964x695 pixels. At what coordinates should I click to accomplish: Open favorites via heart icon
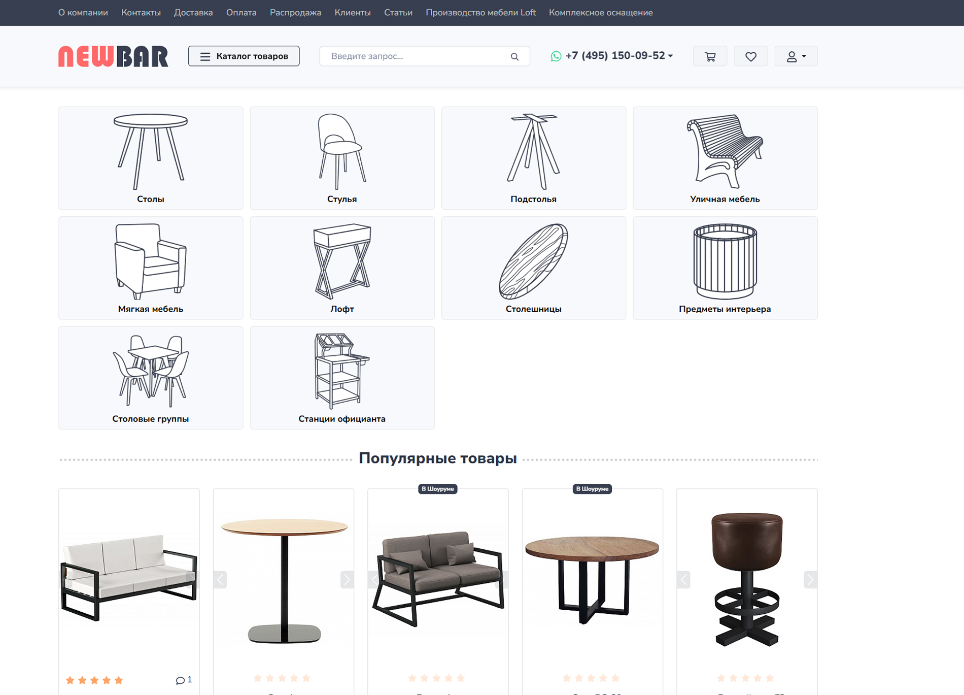750,56
